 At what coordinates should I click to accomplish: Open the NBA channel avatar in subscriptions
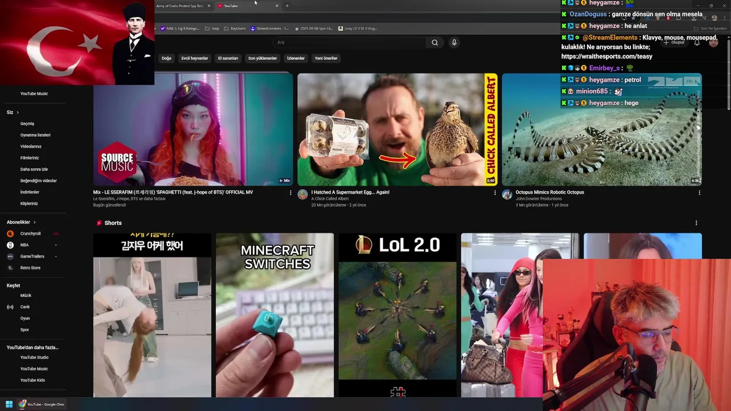[10, 245]
